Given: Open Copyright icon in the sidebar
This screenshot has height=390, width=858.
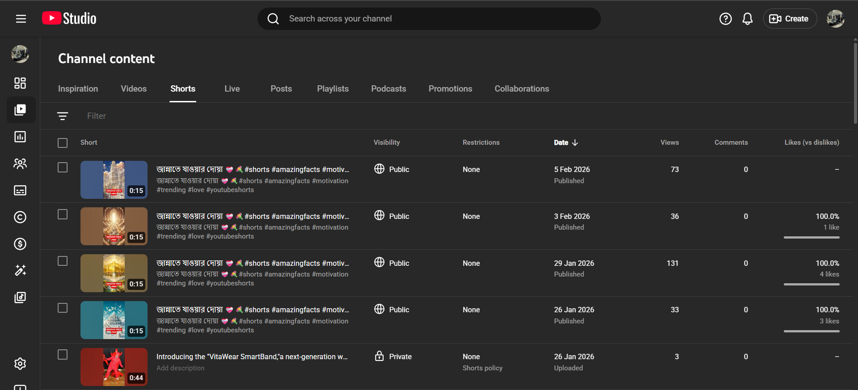Looking at the screenshot, I should click(x=20, y=217).
